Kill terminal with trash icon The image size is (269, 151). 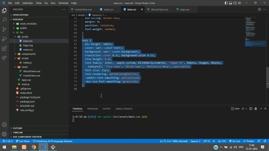[x=256, y=109]
